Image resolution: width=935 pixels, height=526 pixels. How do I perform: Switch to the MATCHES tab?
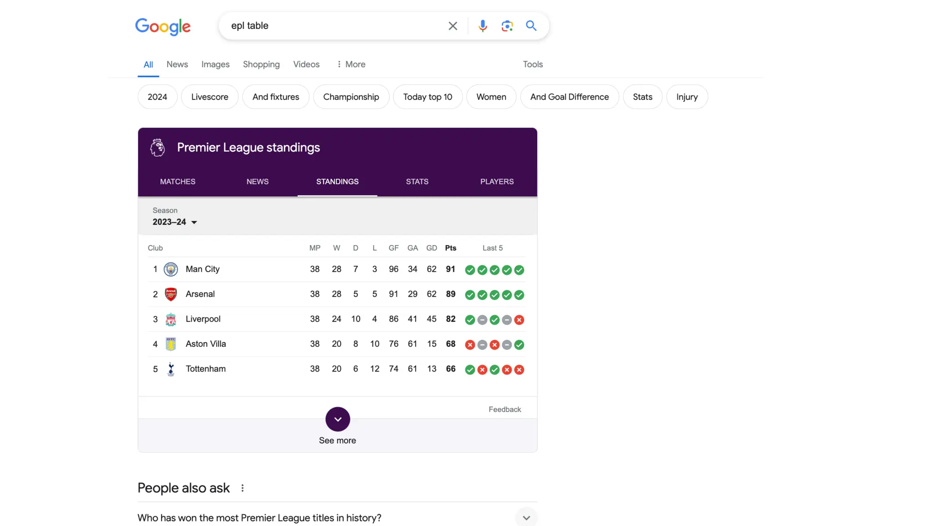tap(178, 182)
